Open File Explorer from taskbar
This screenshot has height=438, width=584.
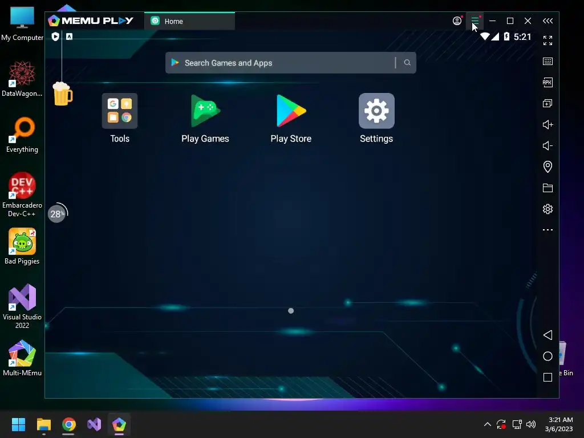pos(43,424)
